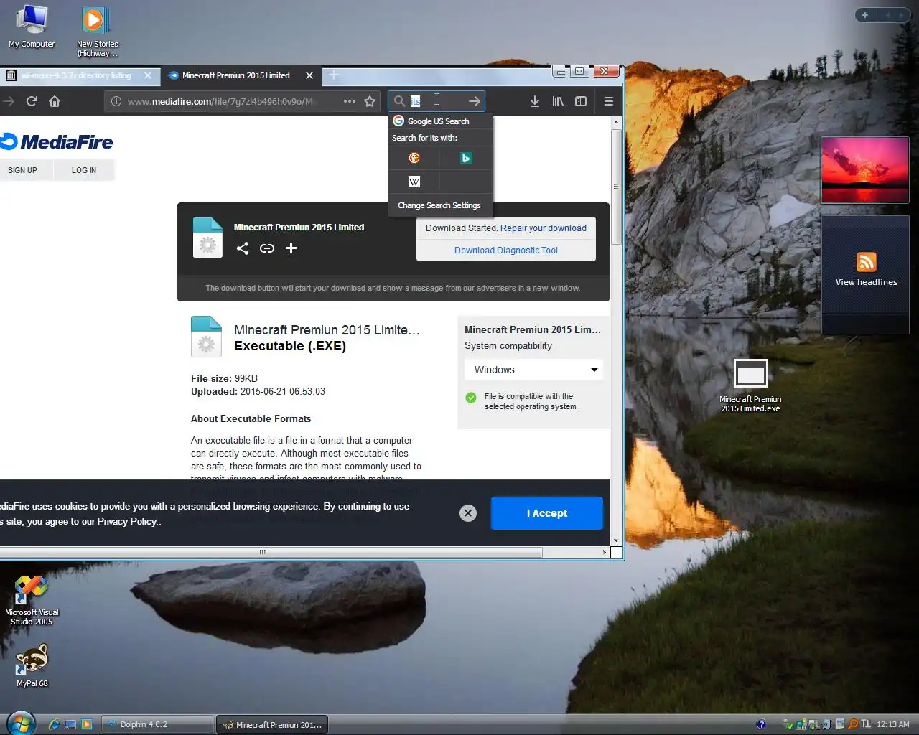Viewport: 919px width, 735px height.
Task: Go to browser home page
Action: click(55, 101)
